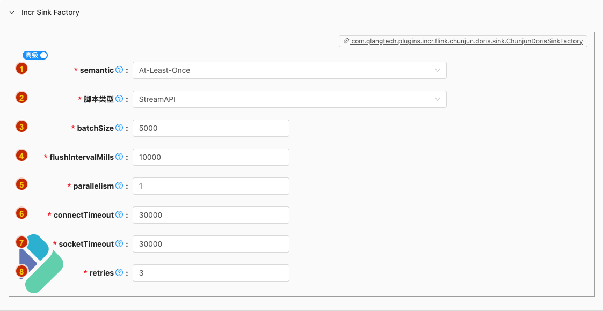Image resolution: width=603 pixels, height=311 pixels.
Task: Click the socketTimeout input field
Action: (210, 244)
